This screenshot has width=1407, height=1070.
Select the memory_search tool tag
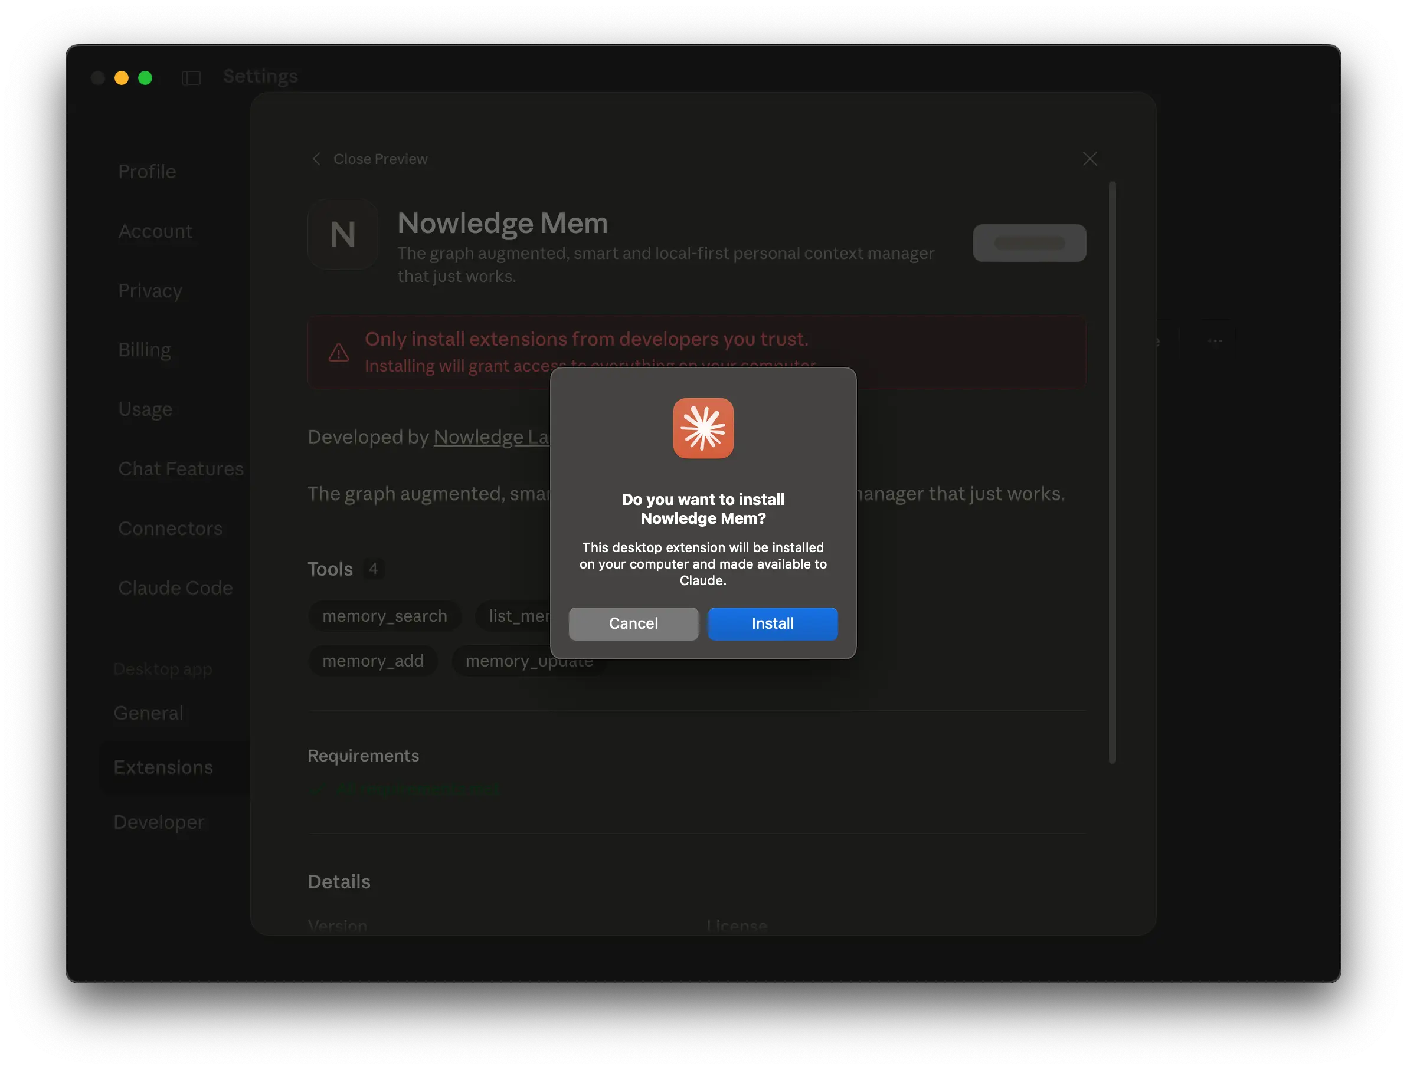[384, 616]
